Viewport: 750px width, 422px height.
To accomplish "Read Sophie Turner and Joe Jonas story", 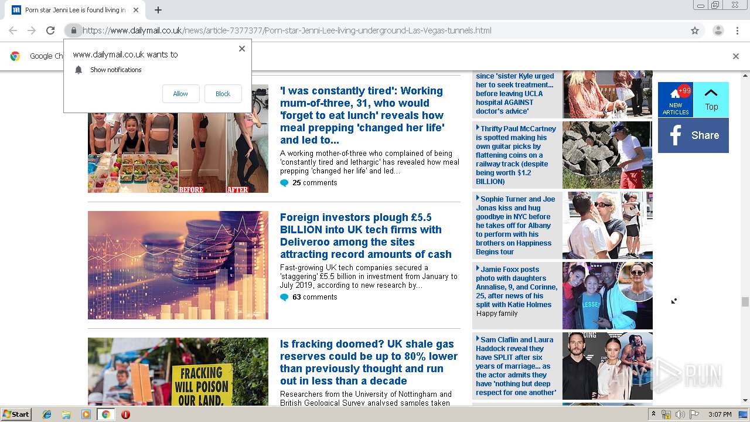I will click(x=516, y=225).
